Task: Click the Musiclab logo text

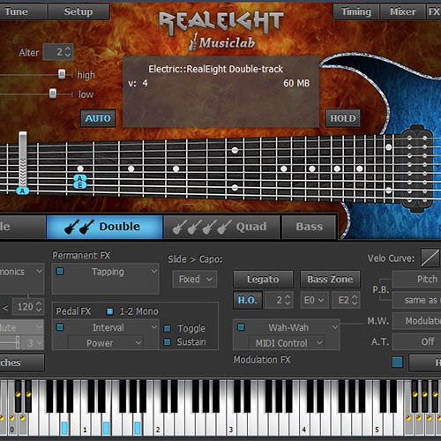Action: coord(227,43)
